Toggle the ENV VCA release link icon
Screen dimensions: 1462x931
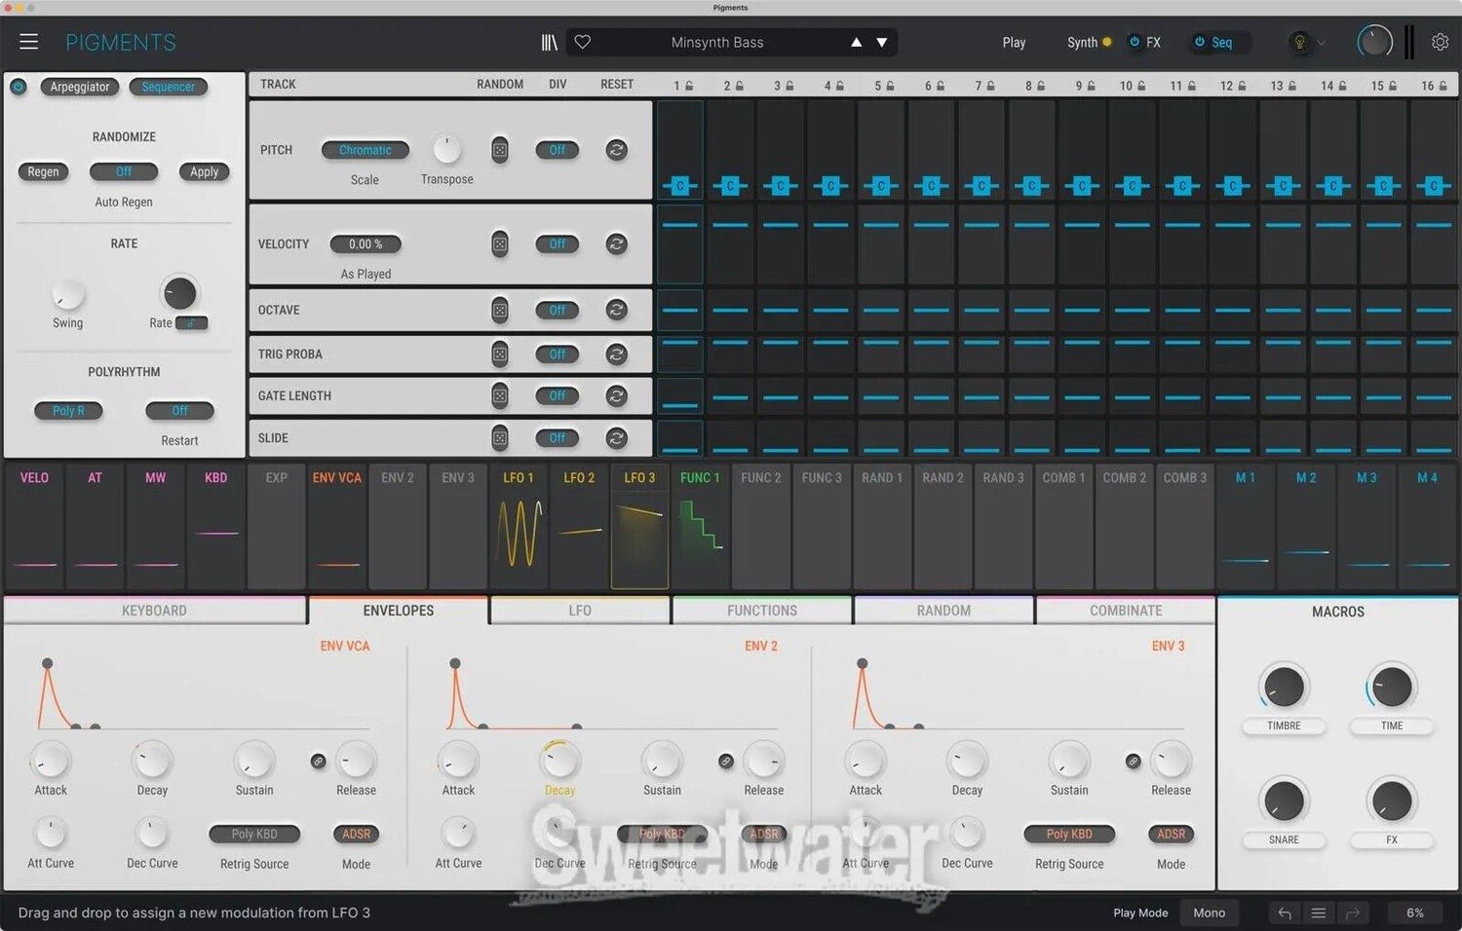click(x=319, y=761)
